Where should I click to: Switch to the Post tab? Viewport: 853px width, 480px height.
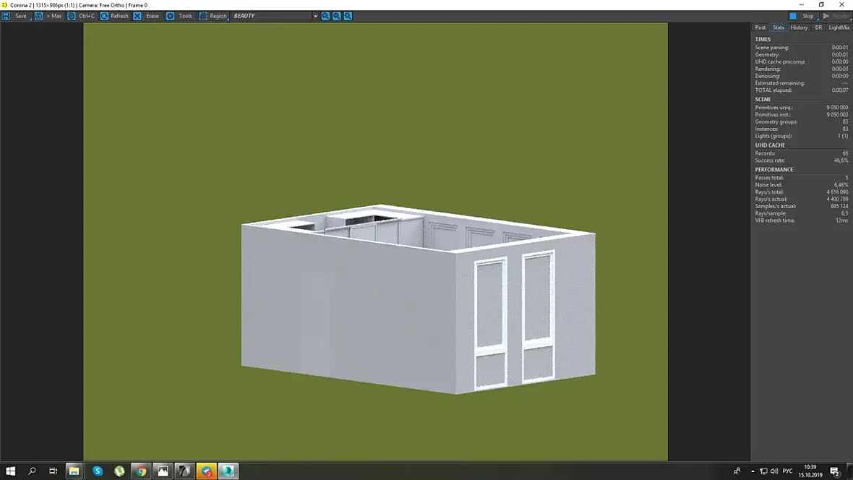tap(760, 27)
